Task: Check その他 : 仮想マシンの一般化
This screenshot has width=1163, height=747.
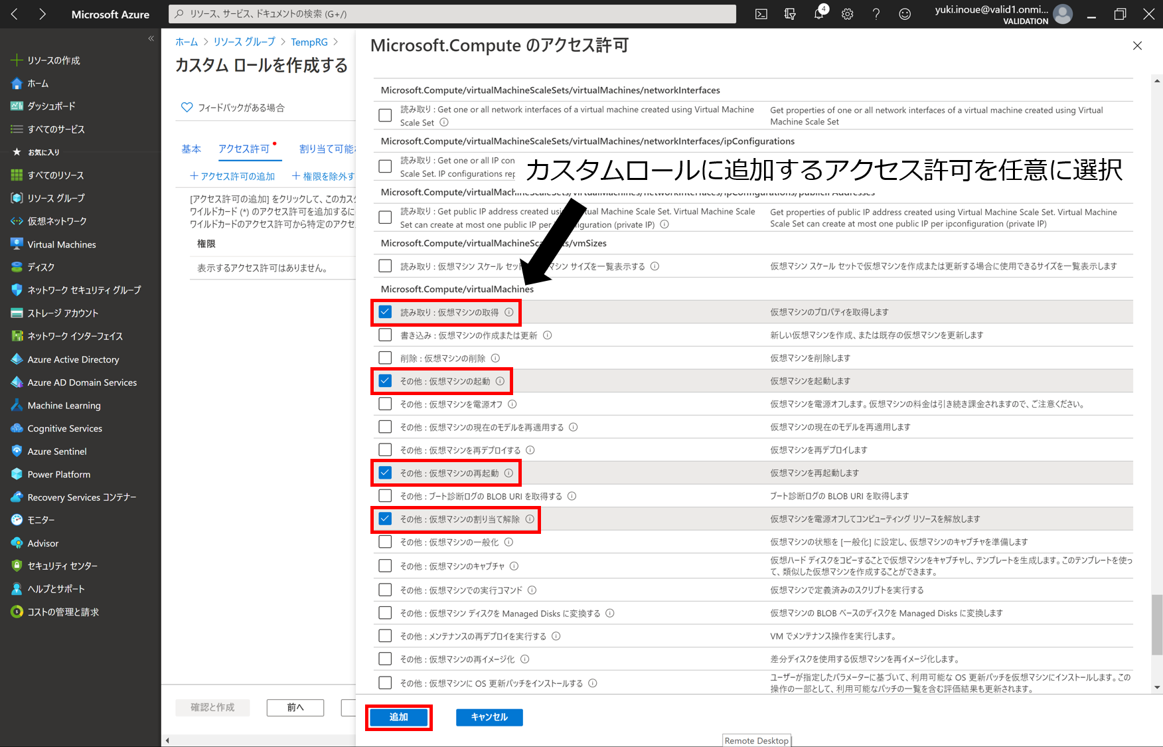Action: tap(385, 542)
